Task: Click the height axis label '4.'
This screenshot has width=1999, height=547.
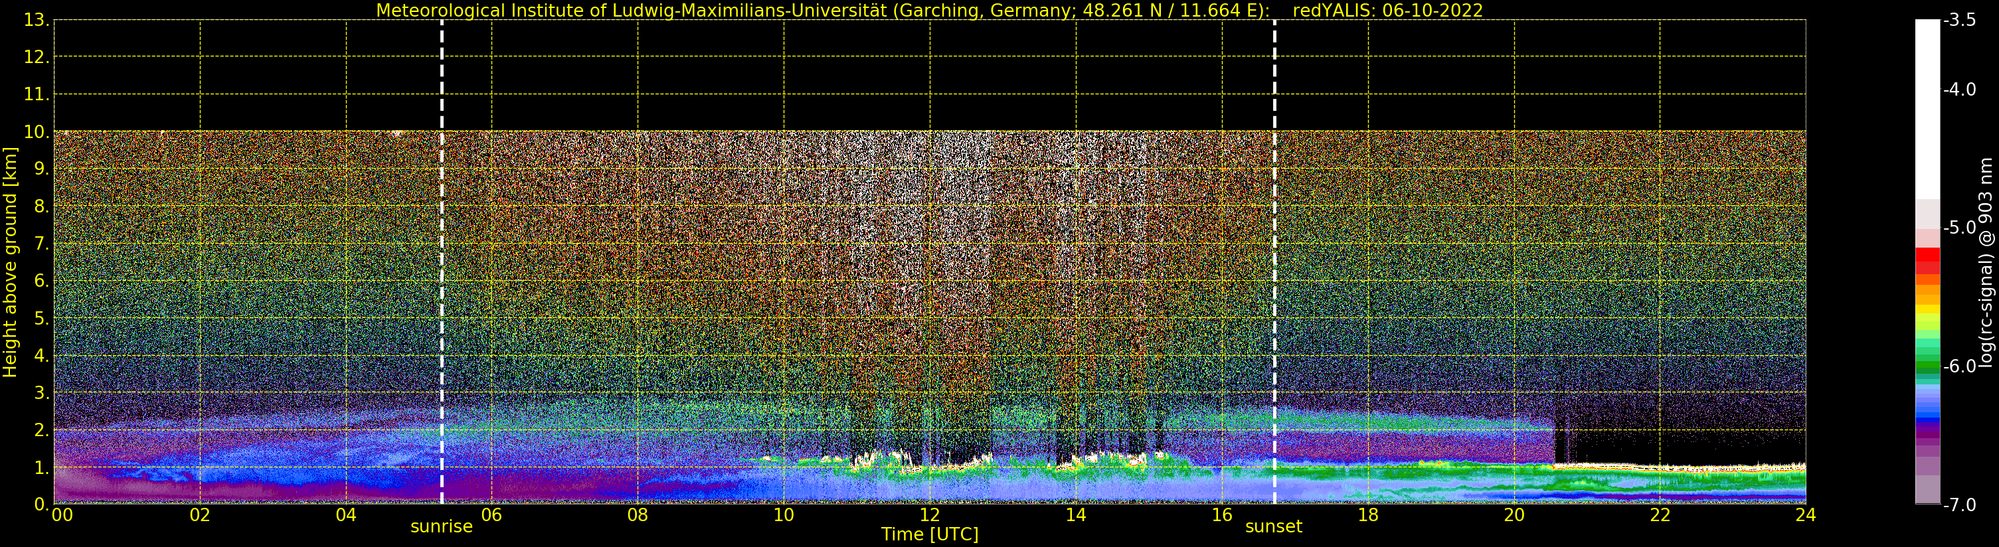Action: [x=42, y=355]
